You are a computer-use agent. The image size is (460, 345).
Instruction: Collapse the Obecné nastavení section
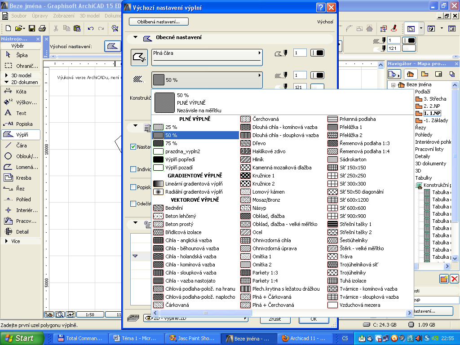coord(135,37)
